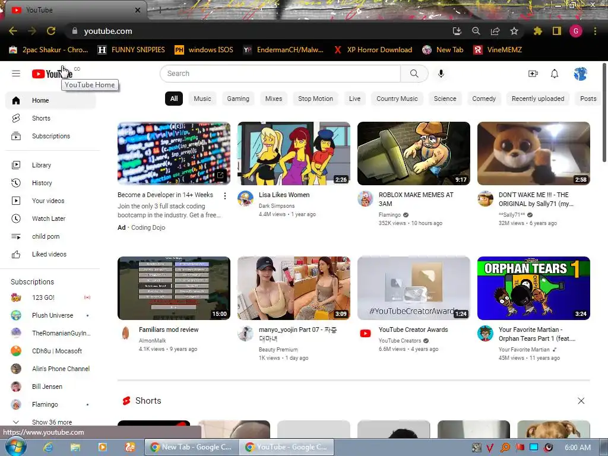
Task: Open the Windows Start button
Action: 15,446
